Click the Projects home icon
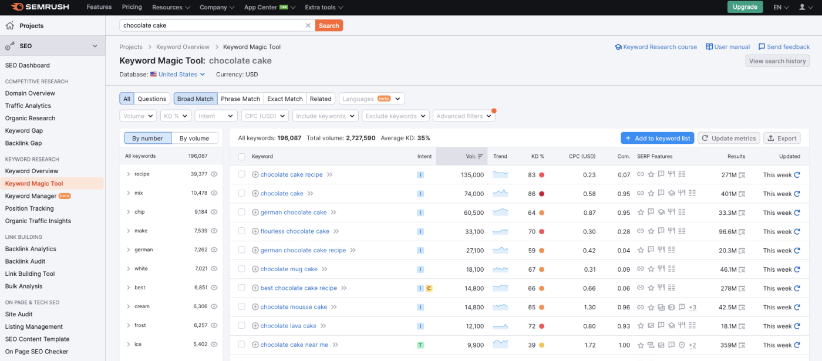This screenshot has width=822, height=361. 9,26
